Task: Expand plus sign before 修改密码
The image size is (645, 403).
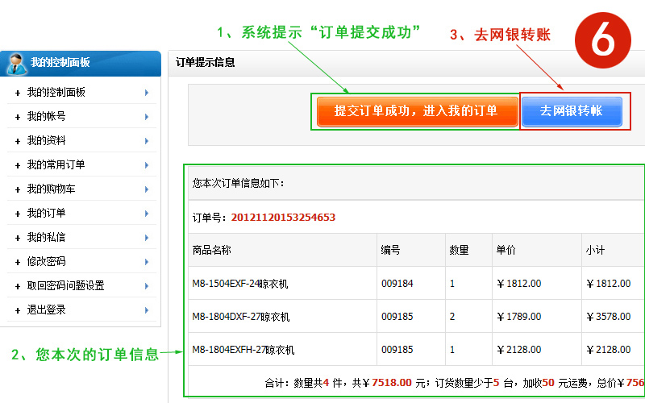Action: (18, 263)
